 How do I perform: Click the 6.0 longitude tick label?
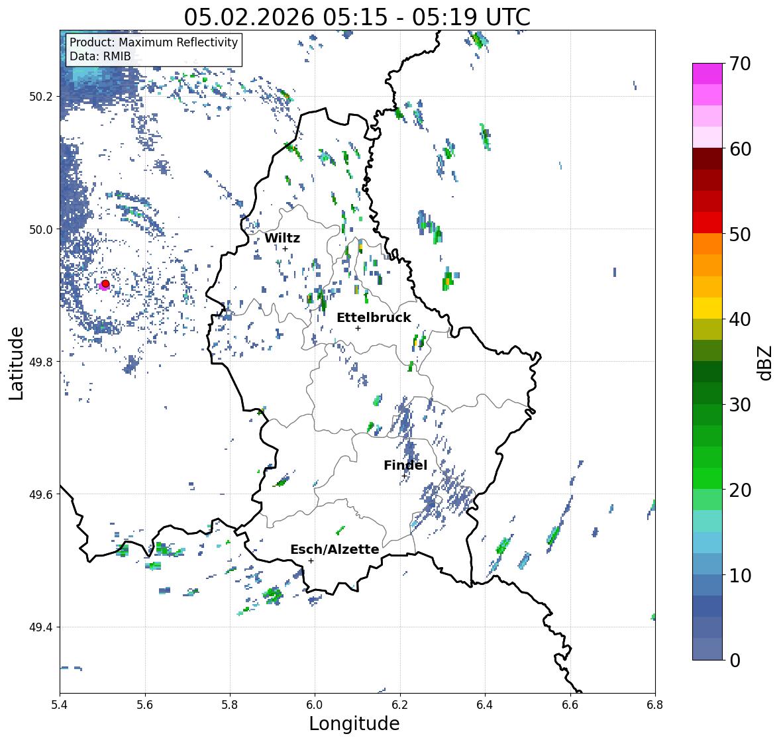(315, 704)
